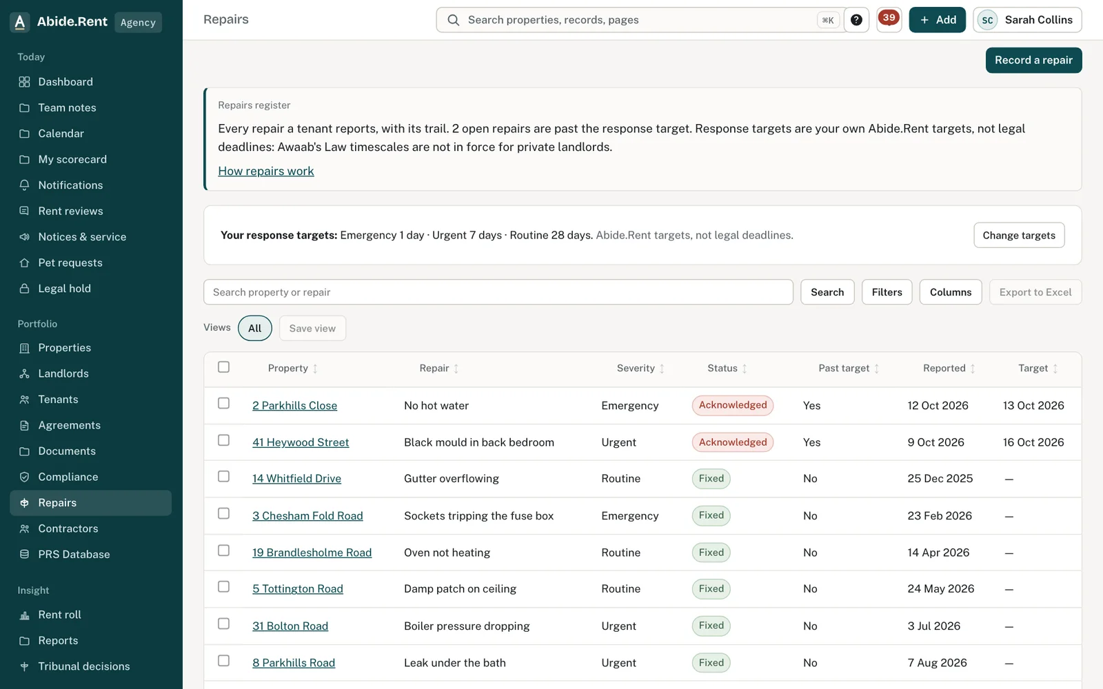Screen dimensions: 1103x689
Task: Click the Notices & service megaphone icon
Action: pyautogui.click(x=25, y=237)
